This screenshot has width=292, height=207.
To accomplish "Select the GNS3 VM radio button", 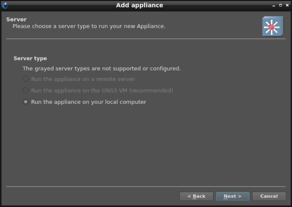I will [x=25, y=91].
